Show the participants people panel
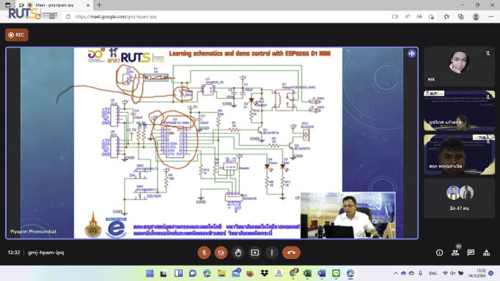Image resolution: width=500 pixels, height=281 pixels. pyautogui.click(x=455, y=252)
